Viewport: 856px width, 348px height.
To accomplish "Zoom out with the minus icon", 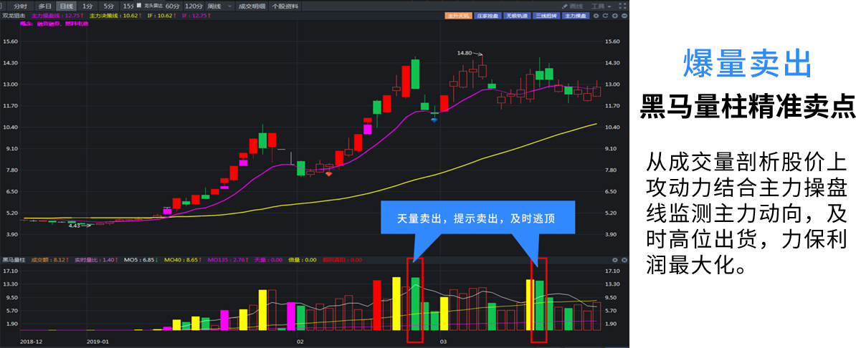I will [x=624, y=16].
